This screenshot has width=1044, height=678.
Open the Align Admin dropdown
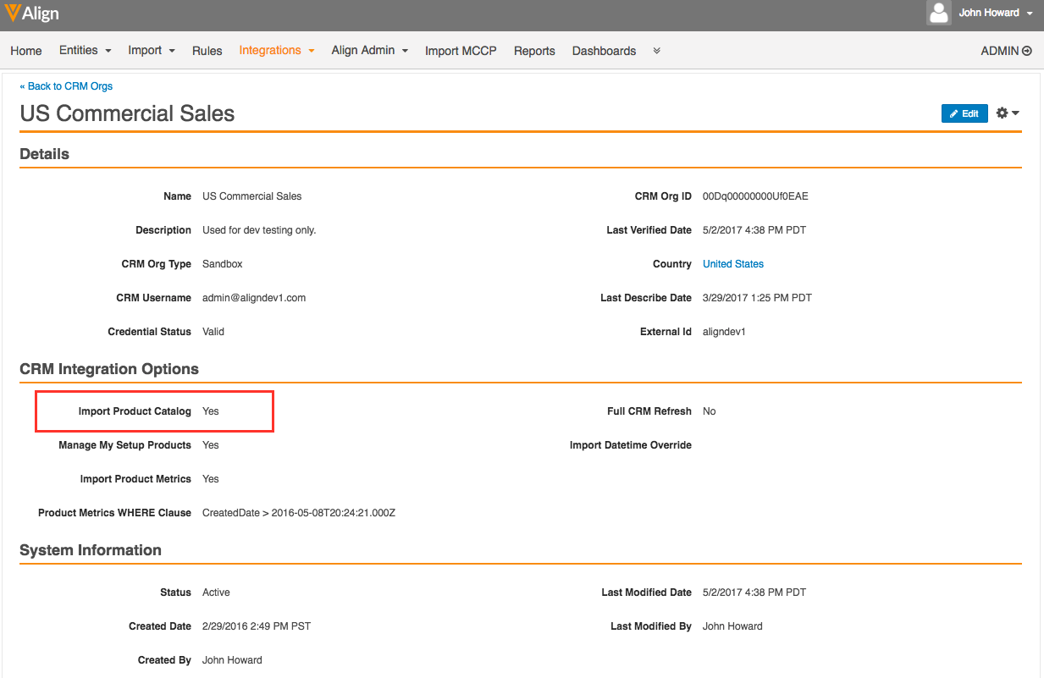point(369,51)
